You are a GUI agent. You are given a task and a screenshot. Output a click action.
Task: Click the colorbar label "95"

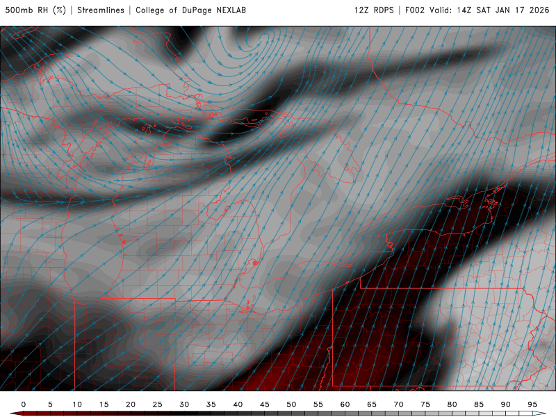[x=532, y=404]
